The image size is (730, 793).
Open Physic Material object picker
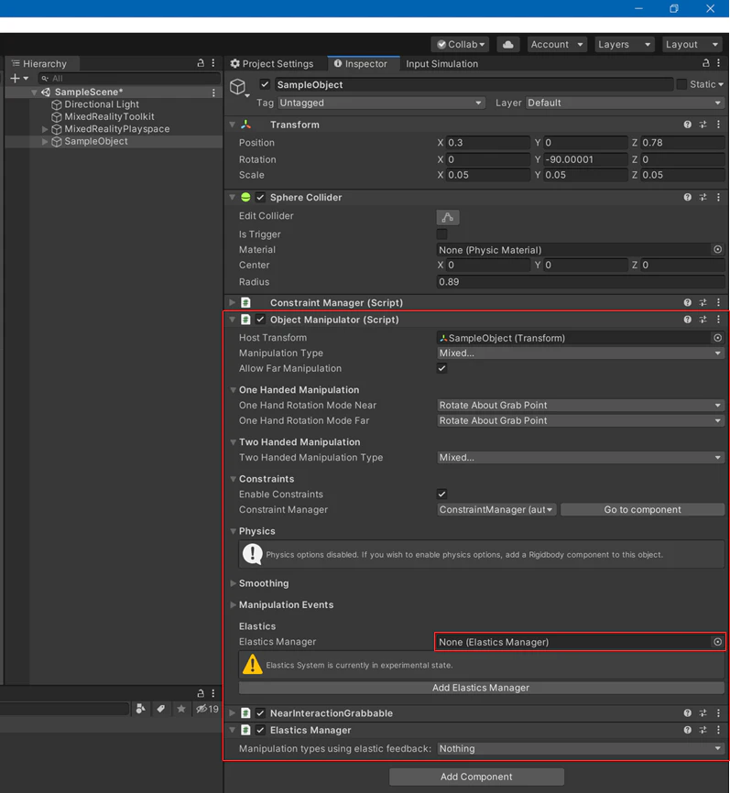click(x=717, y=249)
